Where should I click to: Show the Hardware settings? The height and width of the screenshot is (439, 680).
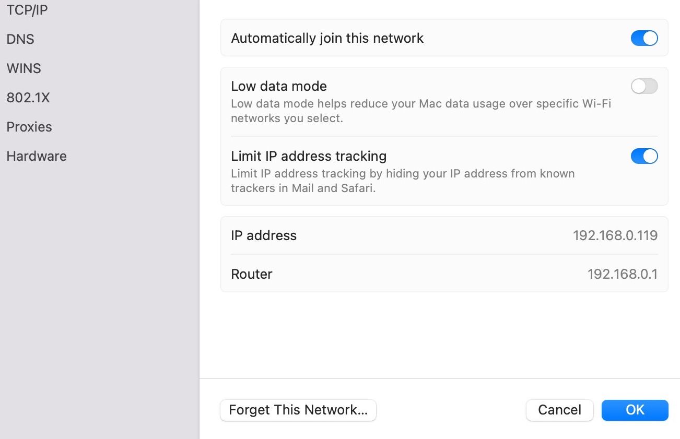[x=37, y=156]
